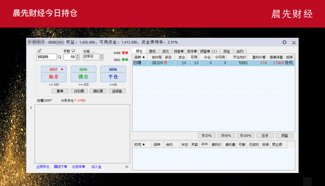Click the ellipsis next to 价格 label

coord(93,52)
